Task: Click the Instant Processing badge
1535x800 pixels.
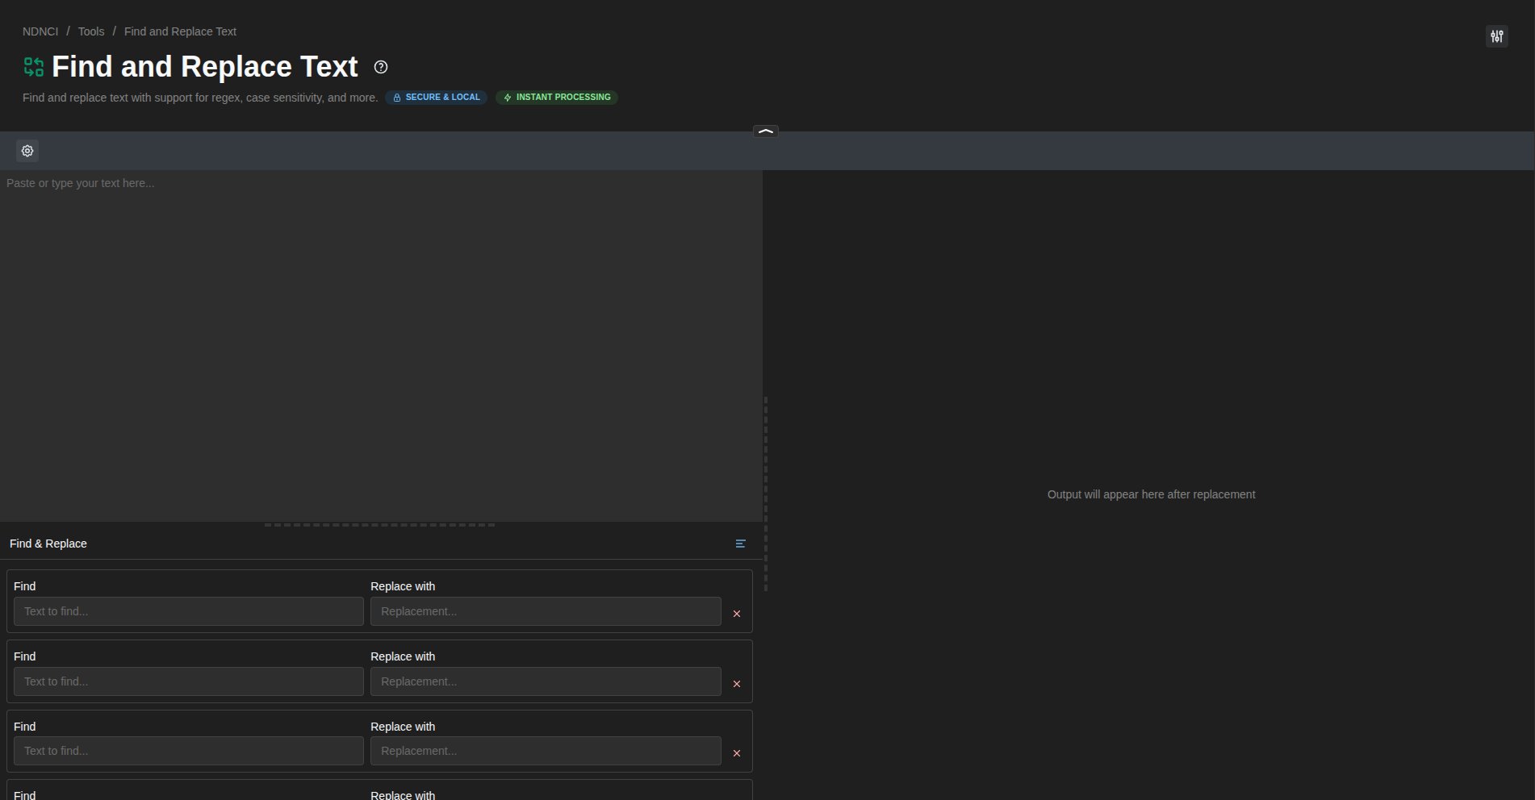Action: [557, 98]
